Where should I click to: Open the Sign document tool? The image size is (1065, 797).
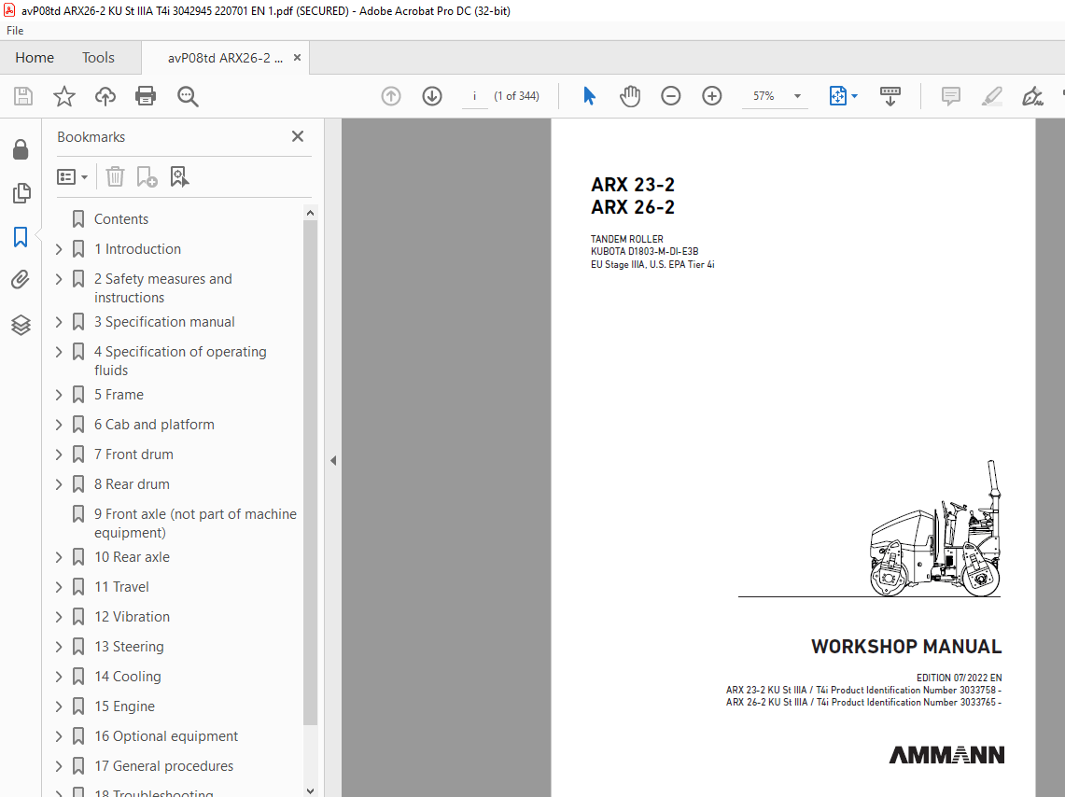(x=1032, y=96)
